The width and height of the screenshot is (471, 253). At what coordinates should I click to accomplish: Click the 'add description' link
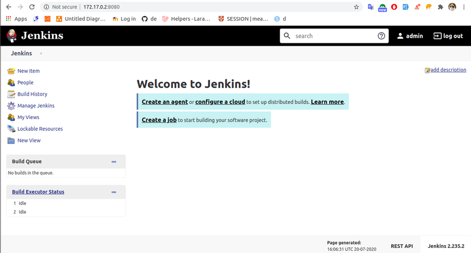tap(448, 70)
